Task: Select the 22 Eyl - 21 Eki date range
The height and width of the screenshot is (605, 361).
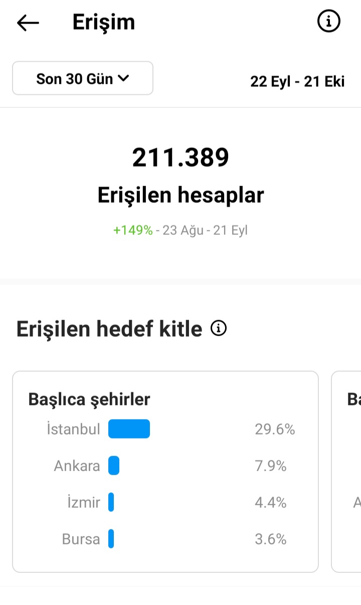Action: pyautogui.click(x=297, y=81)
